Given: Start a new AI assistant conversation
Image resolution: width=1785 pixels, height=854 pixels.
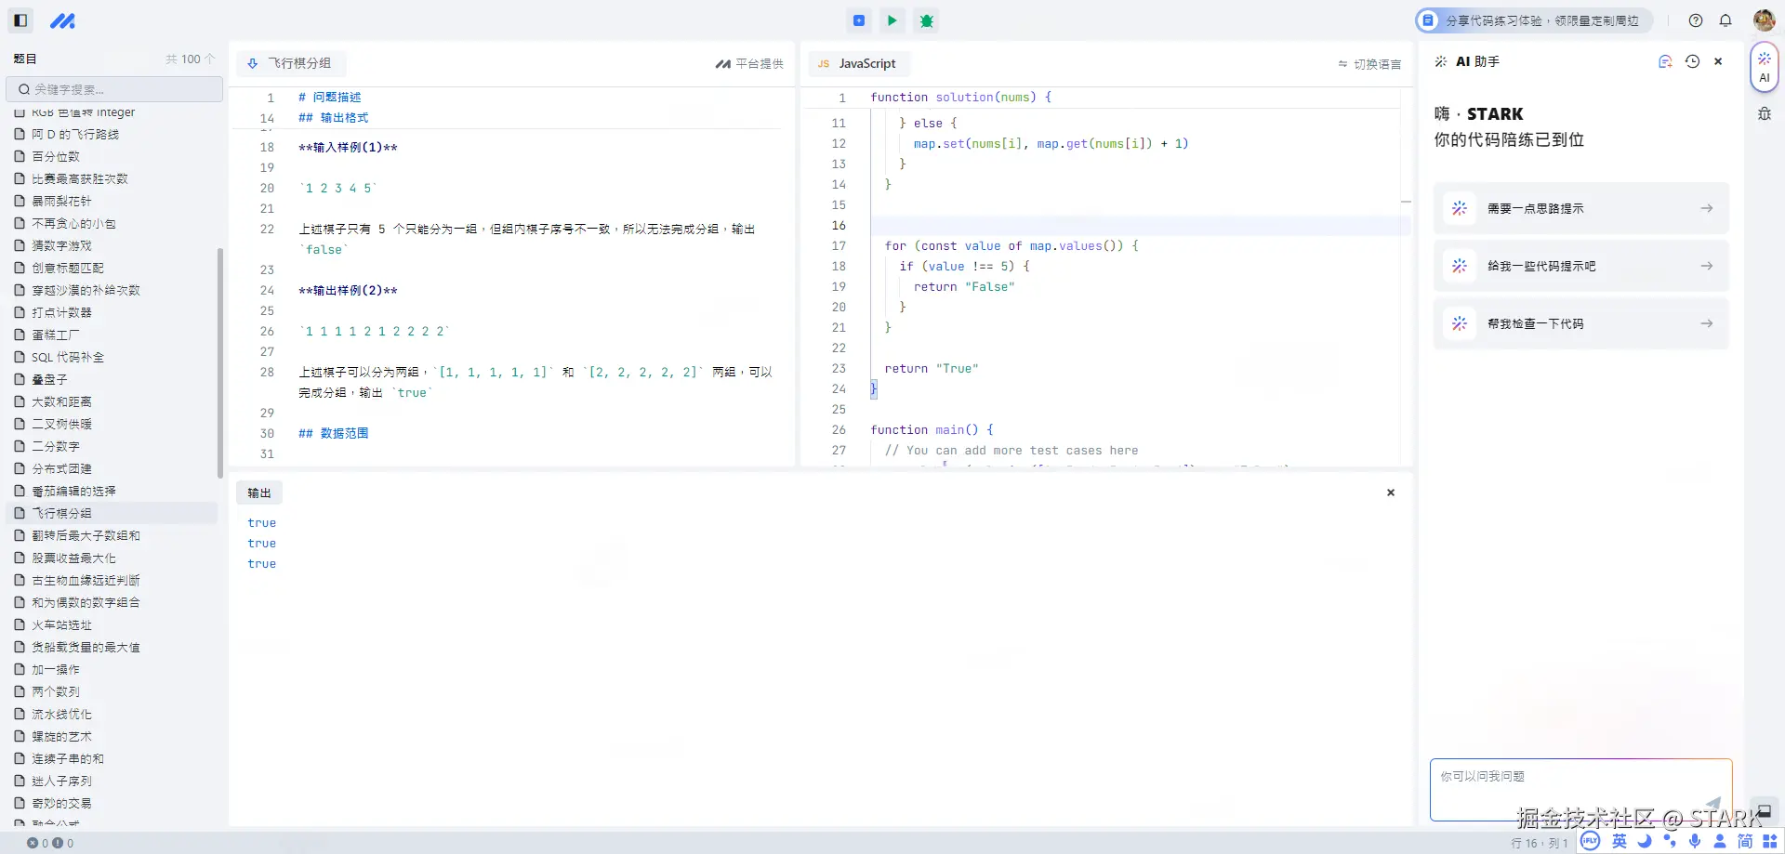Looking at the screenshot, I should click(x=1665, y=61).
